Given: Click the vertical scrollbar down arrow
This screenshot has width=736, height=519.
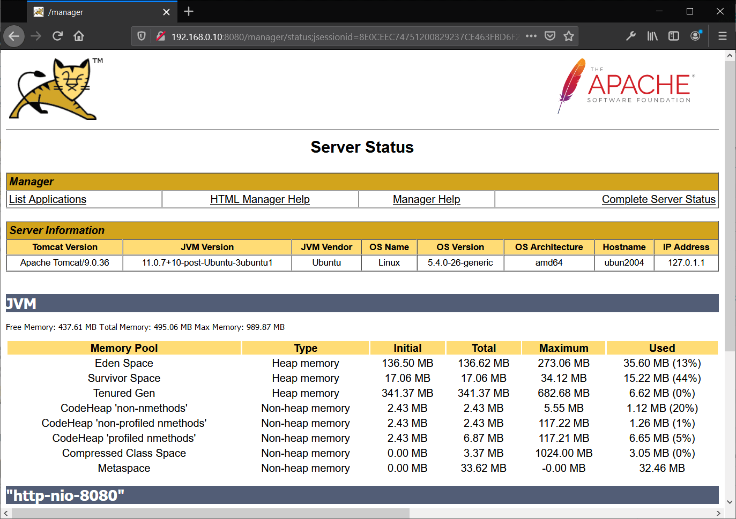Looking at the screenshot, I should point(730,502).
